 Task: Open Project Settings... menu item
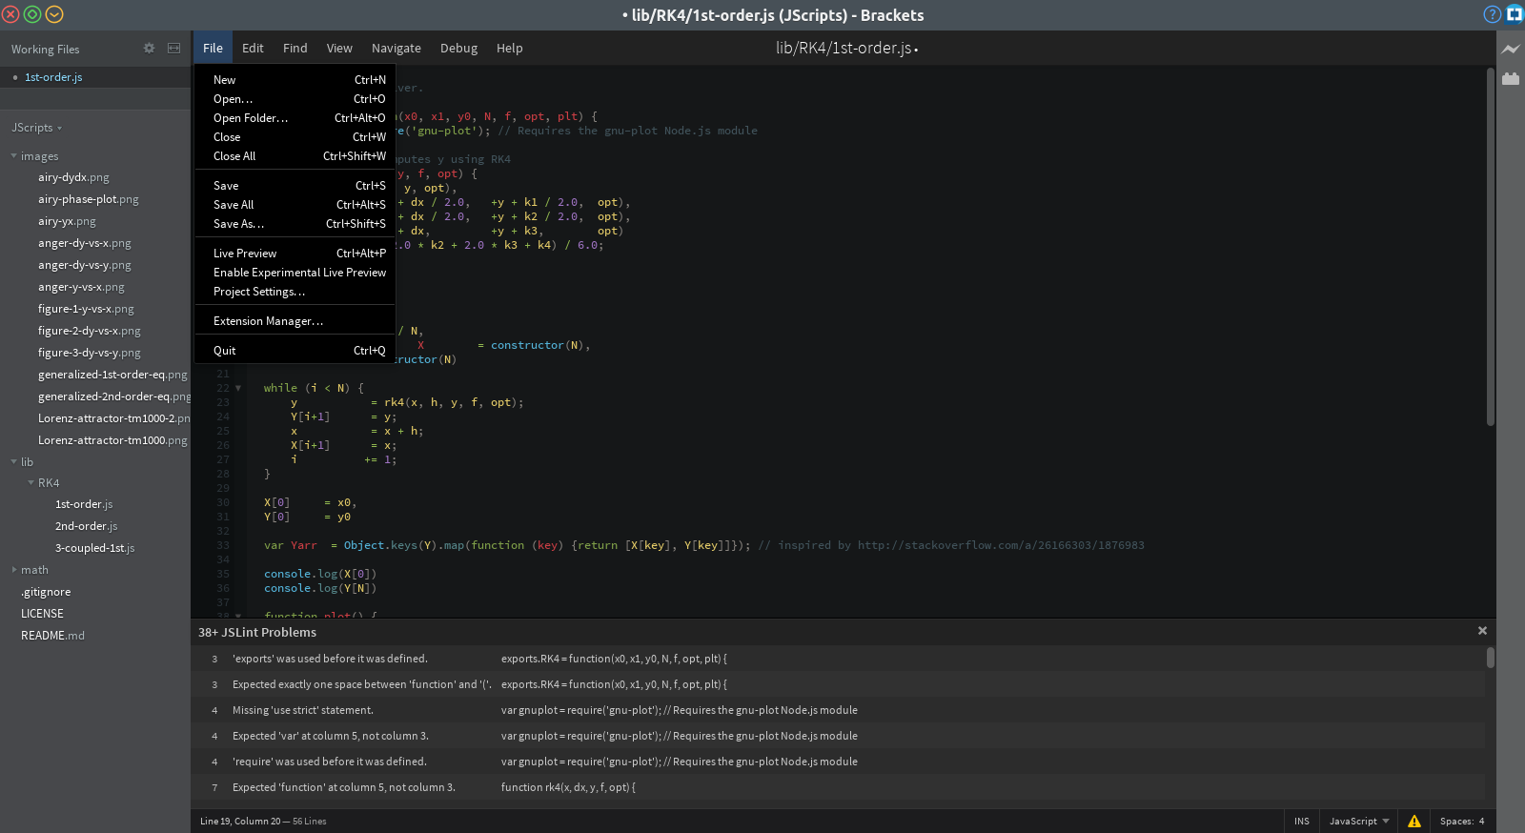click(295, 292)
